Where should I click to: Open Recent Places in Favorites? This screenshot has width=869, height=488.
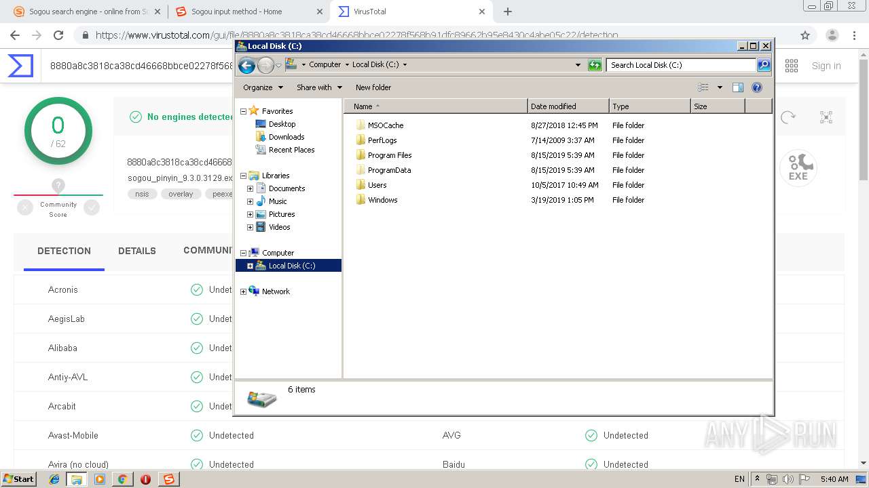coord(291,150)
